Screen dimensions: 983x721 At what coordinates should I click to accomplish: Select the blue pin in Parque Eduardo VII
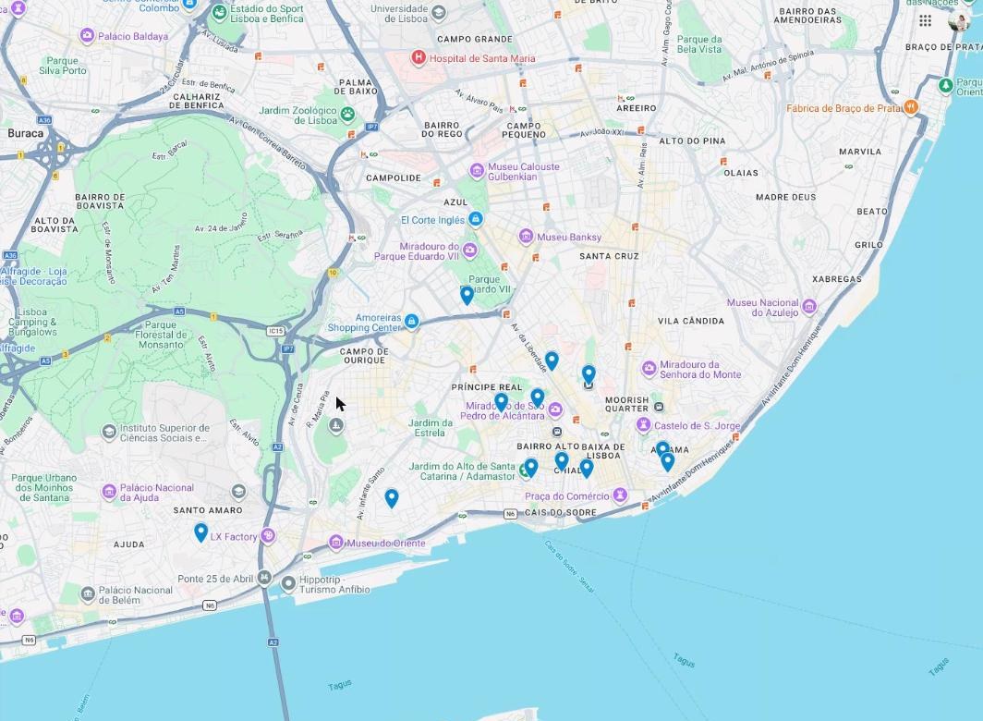click(467, 295)
